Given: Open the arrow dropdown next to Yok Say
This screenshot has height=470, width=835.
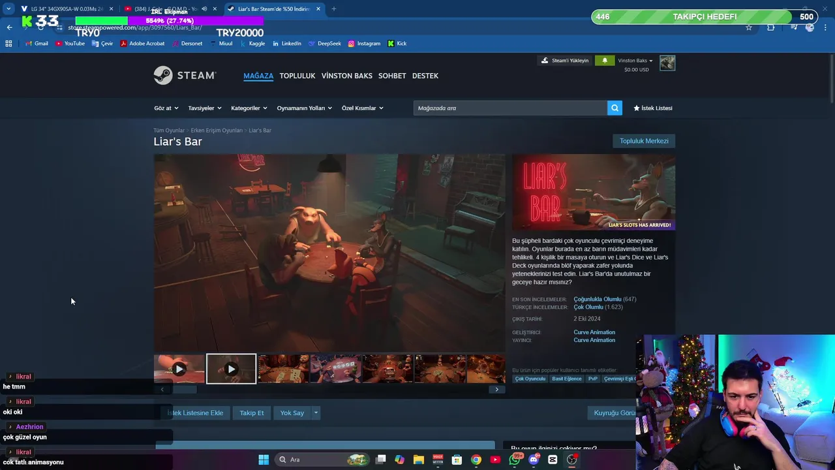Looking at the screenshot, I should coord(316,413).
